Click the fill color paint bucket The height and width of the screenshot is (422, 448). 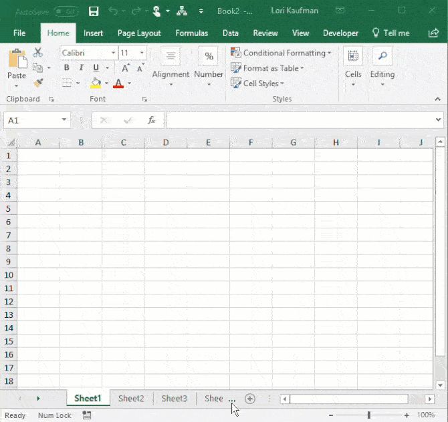click(96, 83)
